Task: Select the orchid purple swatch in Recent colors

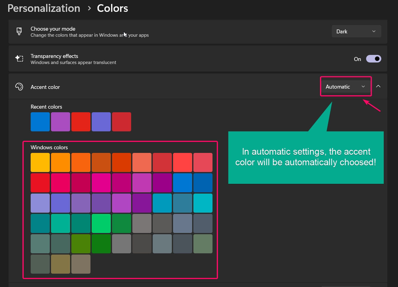Action: click(x=60, y=122)
